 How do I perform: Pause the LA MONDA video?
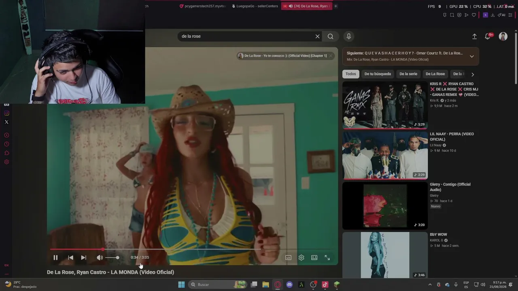click(55, 257)
